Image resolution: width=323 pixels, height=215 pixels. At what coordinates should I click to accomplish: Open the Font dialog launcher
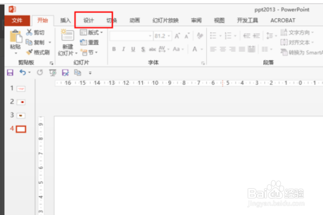(x=203, y=63)
